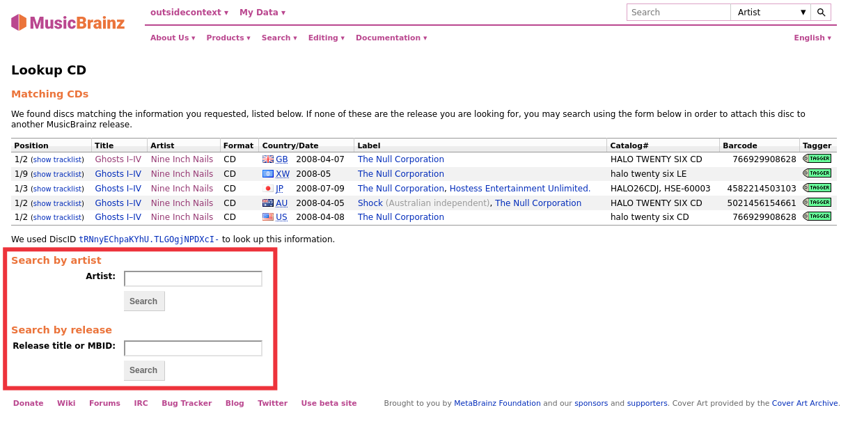Expand the Documentation menu
Image resolution: width=848 pixels, height=426 pixels.
391,38
